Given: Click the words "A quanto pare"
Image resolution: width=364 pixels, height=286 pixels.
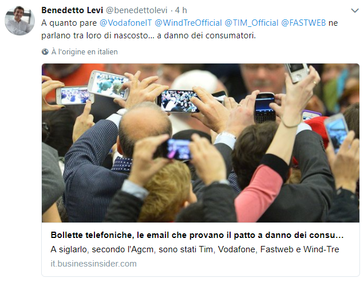Looking at the screenshot, I should pos(69,23).
